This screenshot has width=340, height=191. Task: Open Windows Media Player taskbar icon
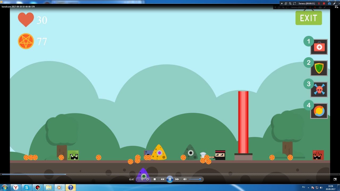tap(59, 188)
